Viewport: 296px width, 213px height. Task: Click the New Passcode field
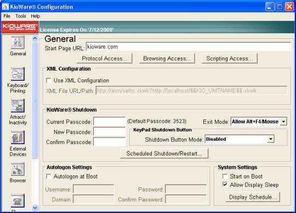point(110,132)
